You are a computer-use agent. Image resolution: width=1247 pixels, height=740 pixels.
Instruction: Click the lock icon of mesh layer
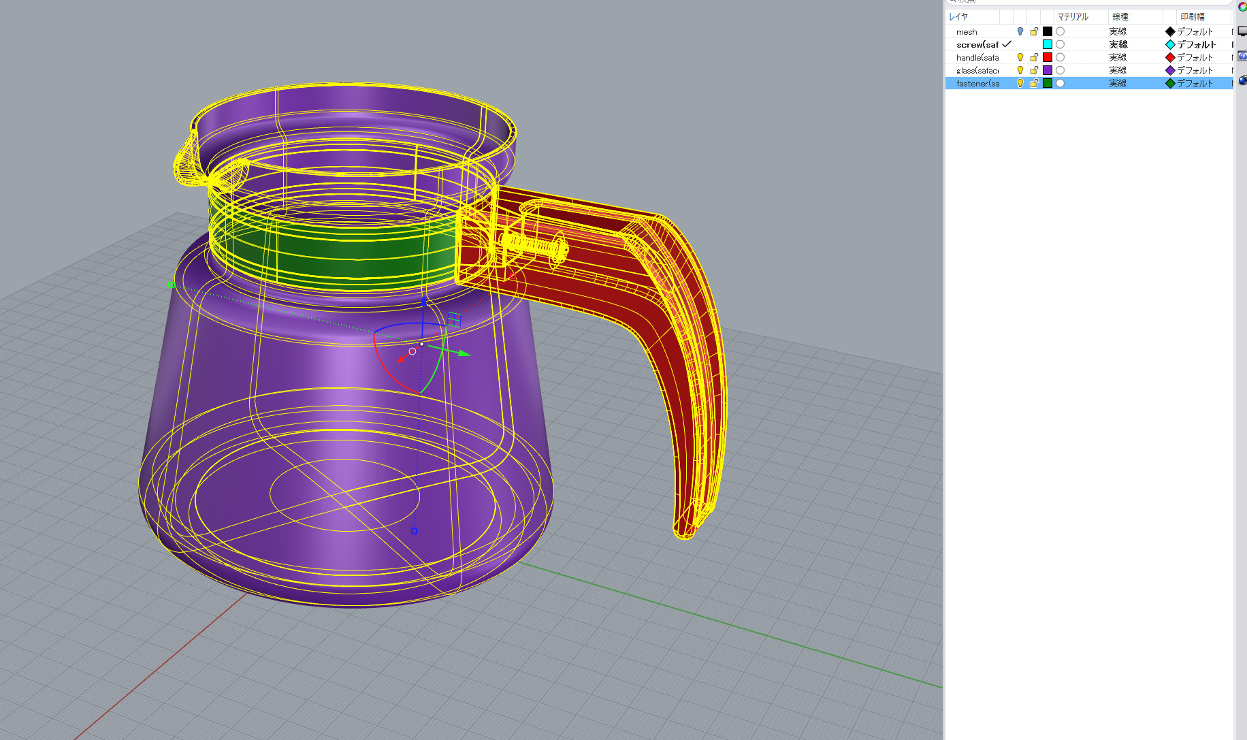tap(1034, 31)
